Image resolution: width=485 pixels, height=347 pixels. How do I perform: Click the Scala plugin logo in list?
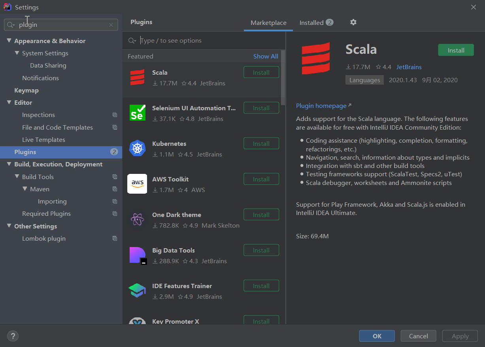137,77
